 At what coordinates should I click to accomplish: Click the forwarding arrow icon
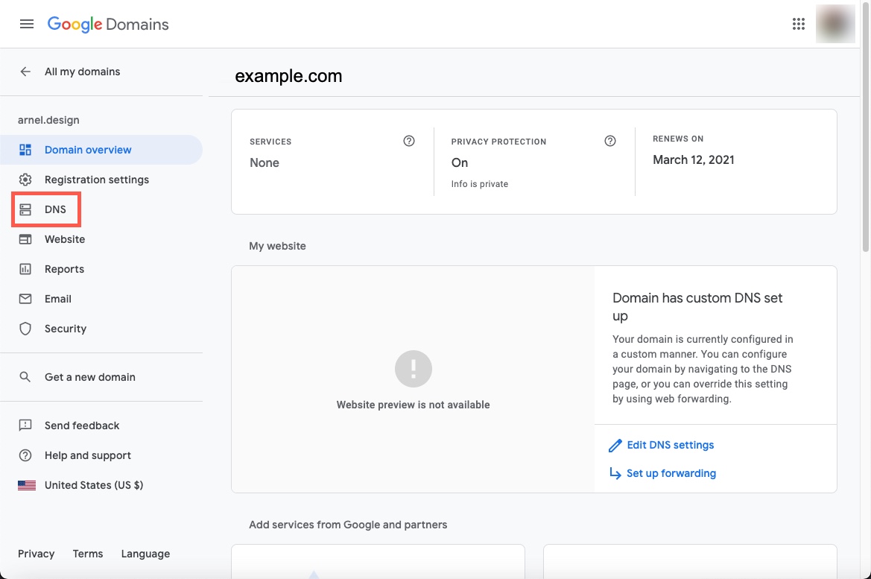point(615,473)
